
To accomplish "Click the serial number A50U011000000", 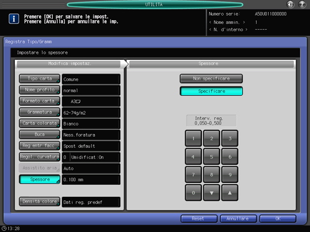I will [270, 14].
